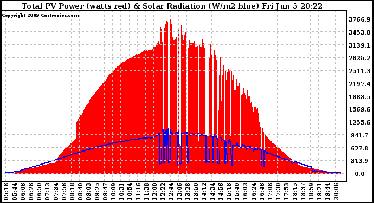Click the 0.0 axis label
The width and height of the screenshot is (374, 203).
[x=360, y=174]
